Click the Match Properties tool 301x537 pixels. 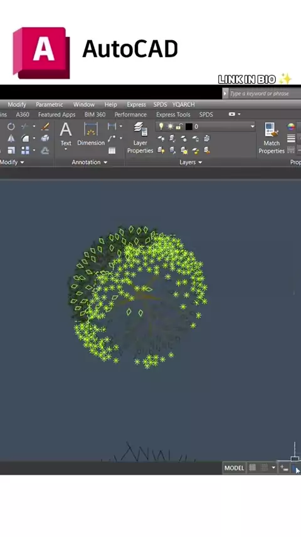click(x=272, y=138)
